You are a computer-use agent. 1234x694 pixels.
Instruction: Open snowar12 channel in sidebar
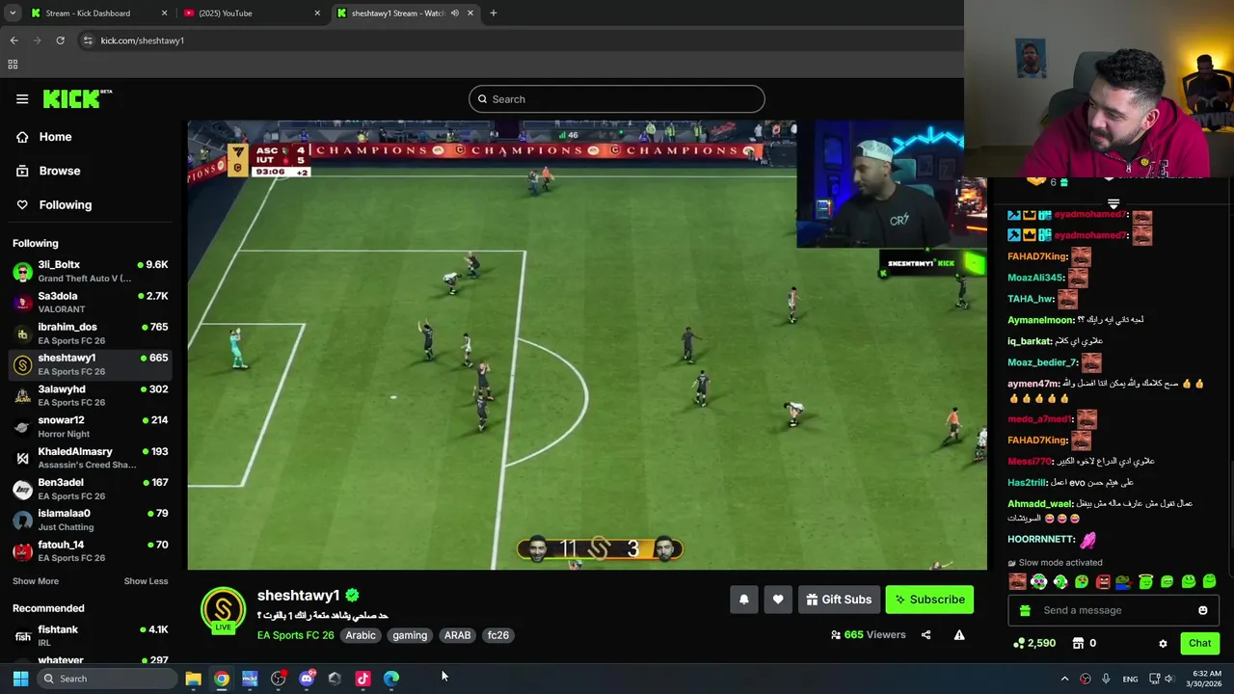point(91,426)
